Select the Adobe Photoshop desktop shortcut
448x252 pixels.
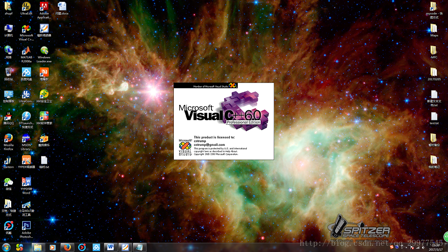point(26,230)
